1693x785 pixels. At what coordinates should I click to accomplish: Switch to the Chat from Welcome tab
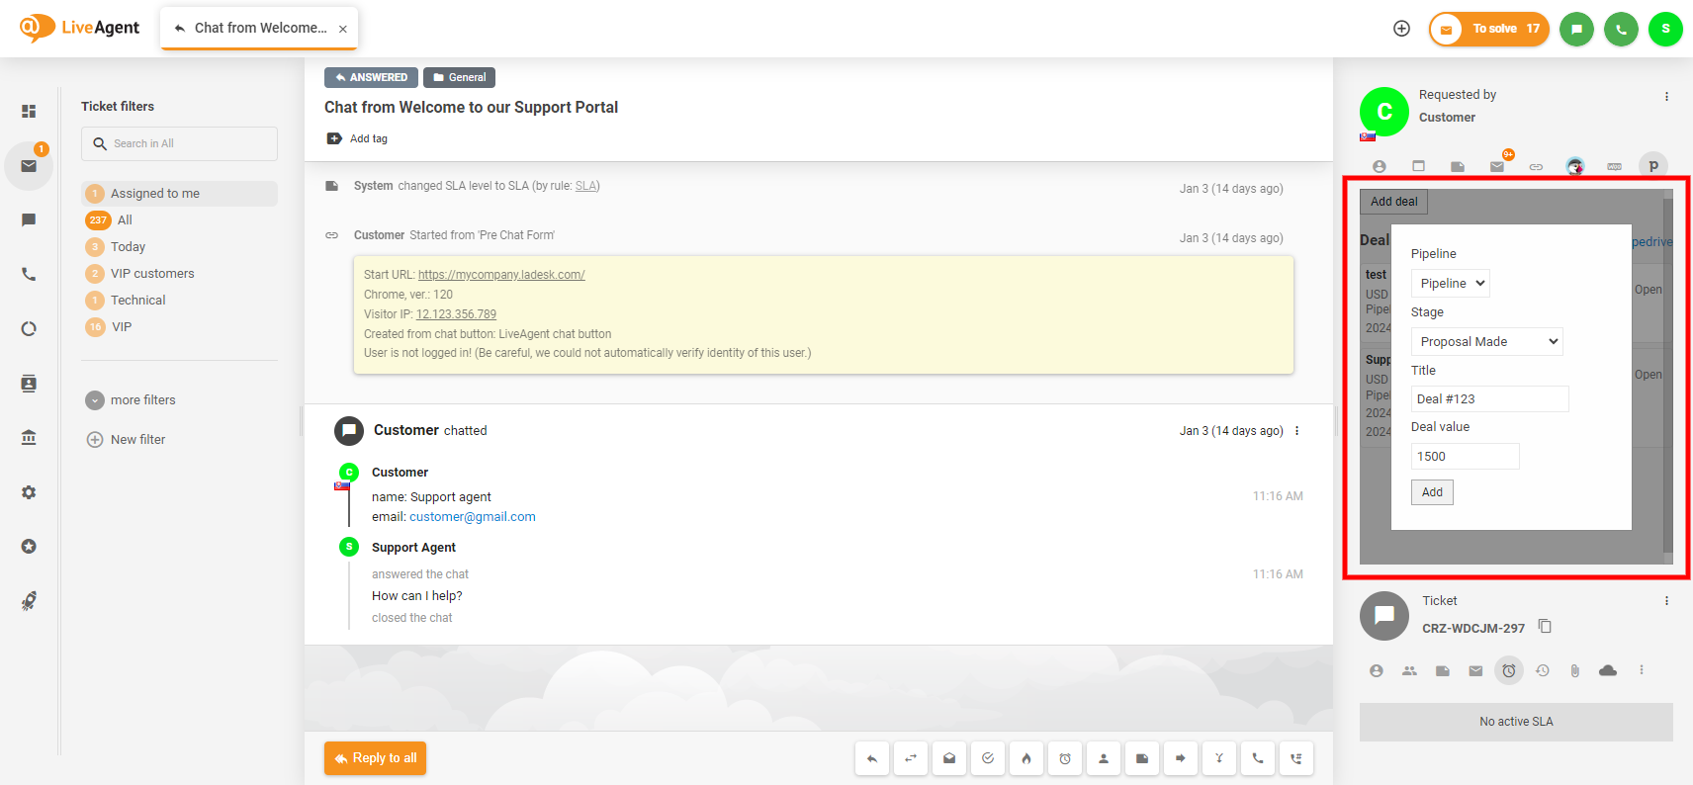(259, 28)
